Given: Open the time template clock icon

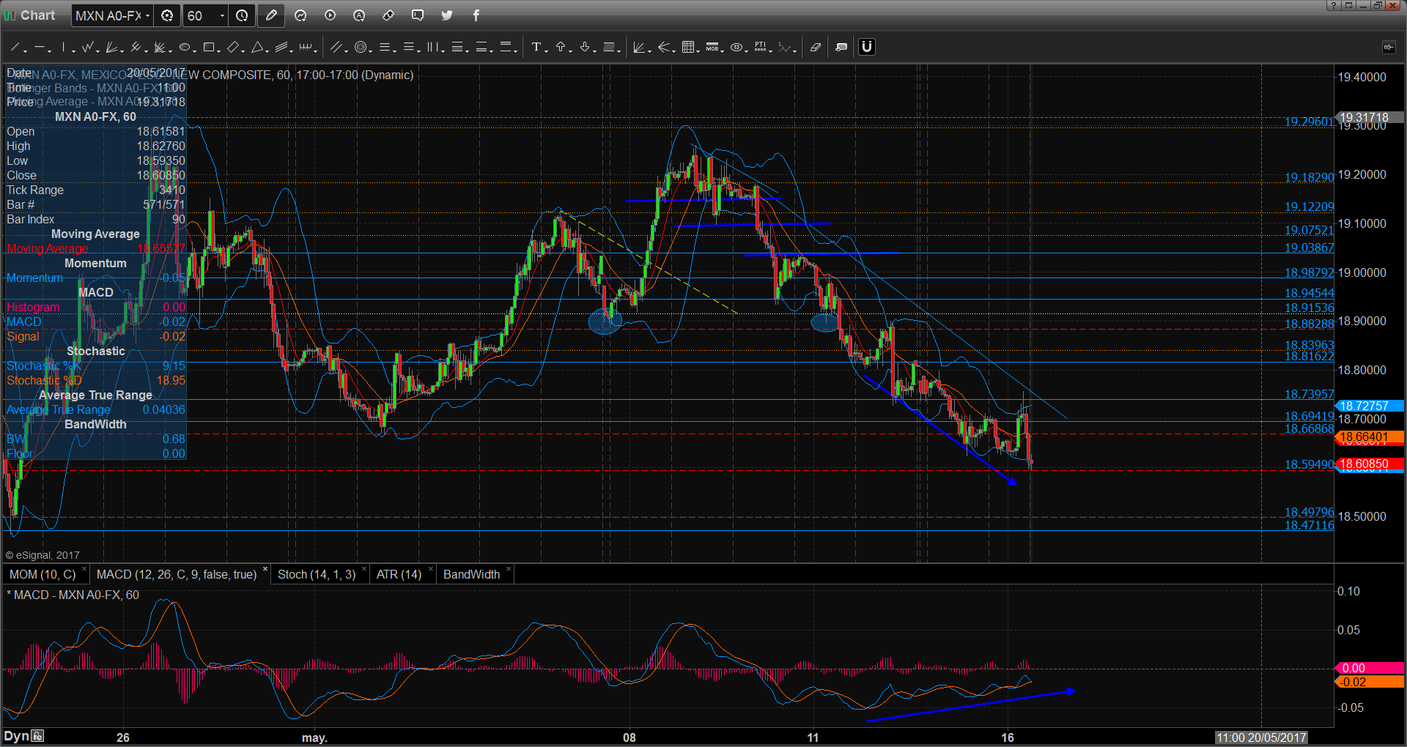Looking at the screenshot, I should [242, 15].
